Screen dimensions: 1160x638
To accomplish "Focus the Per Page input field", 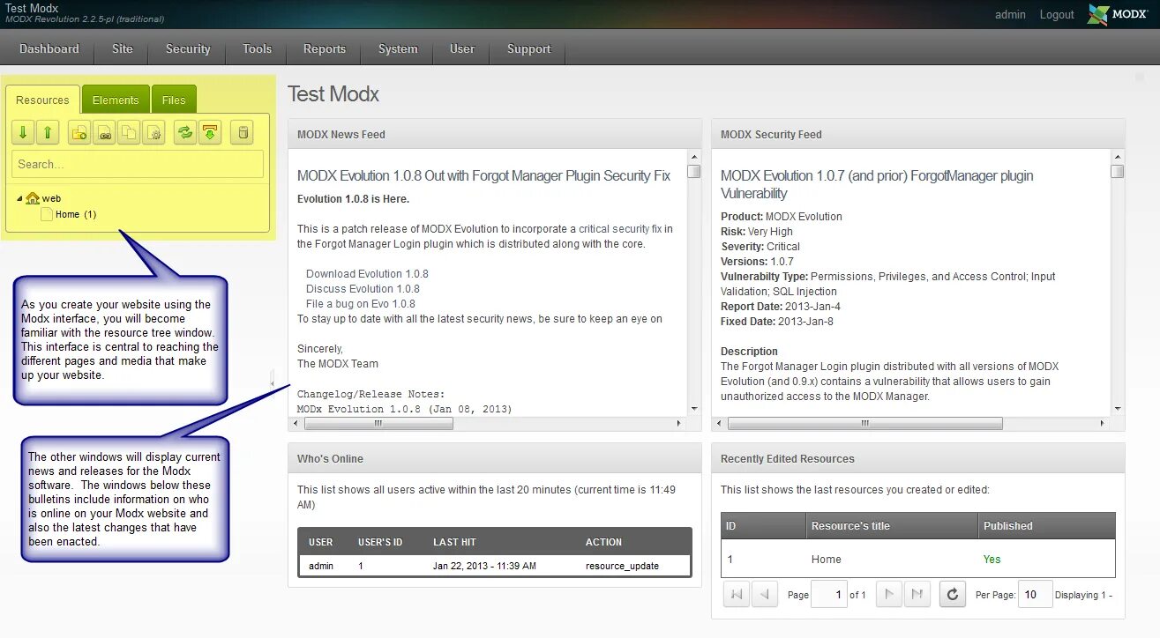I will pos(1035,595).
